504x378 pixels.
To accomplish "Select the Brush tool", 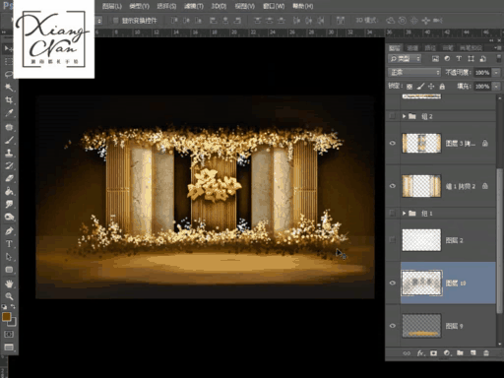I will click(9, 140).
